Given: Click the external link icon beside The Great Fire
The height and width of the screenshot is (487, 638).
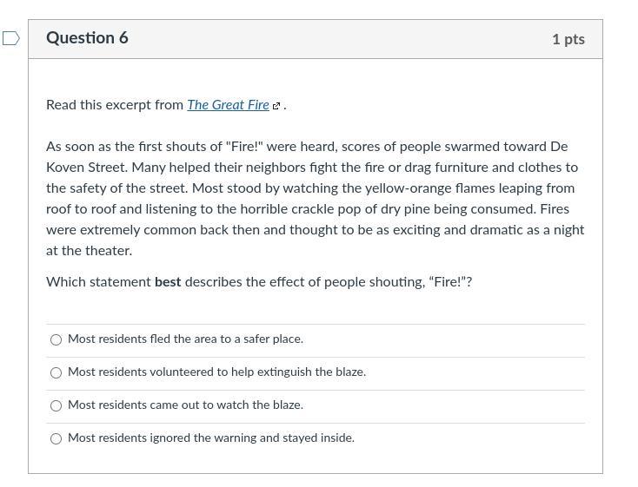Looking at the screenshot, I should (x=276, y=106).
